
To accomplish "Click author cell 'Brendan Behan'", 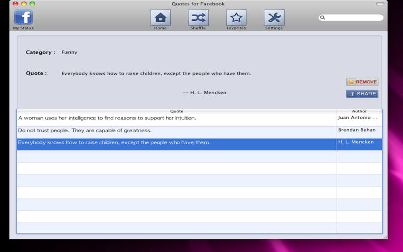I will (359, 132).
